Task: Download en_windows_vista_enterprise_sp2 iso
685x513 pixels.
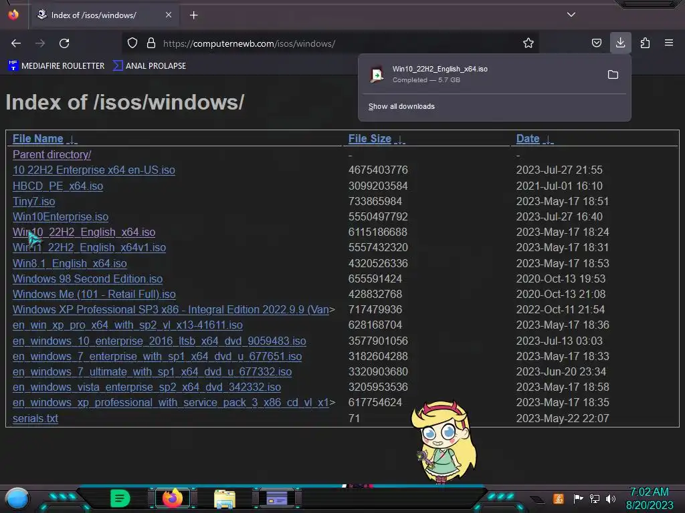Action: pos(146,387)
